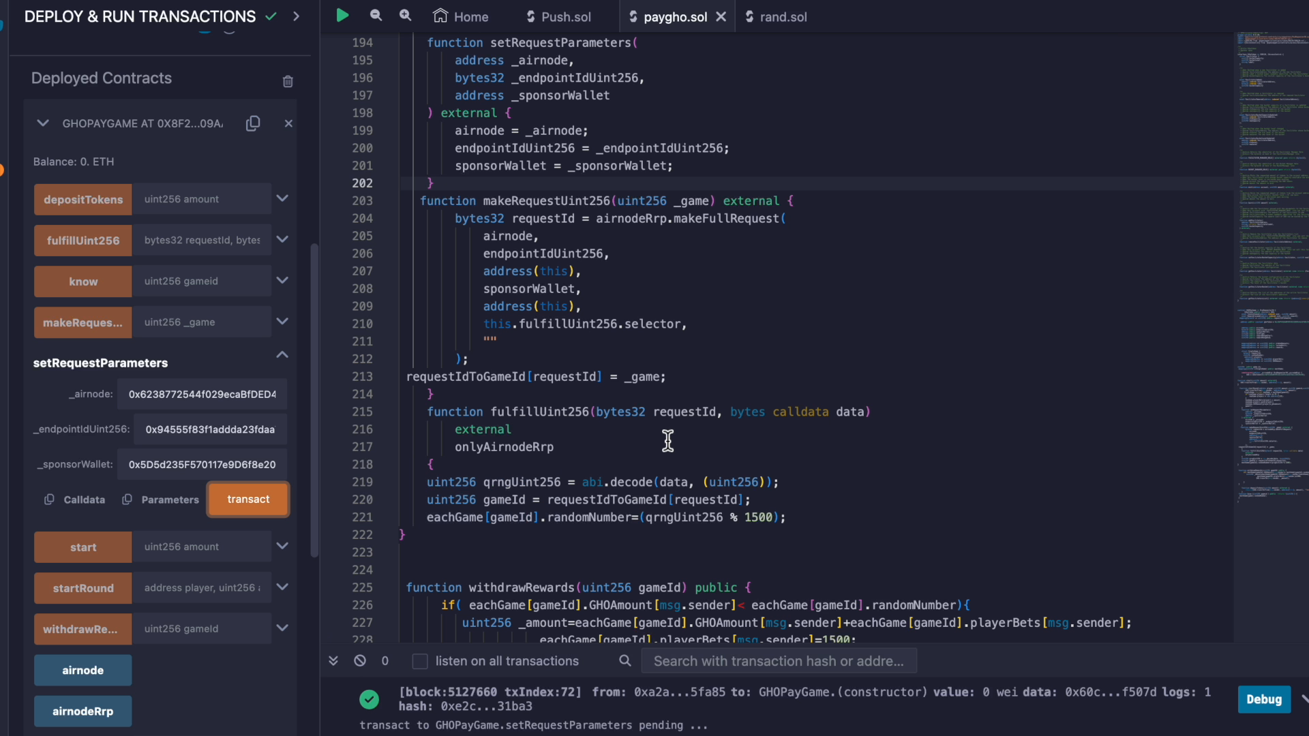The image size is (1309, 736).
Task: Expand start parameters chevron
Action: coord(282,546)
